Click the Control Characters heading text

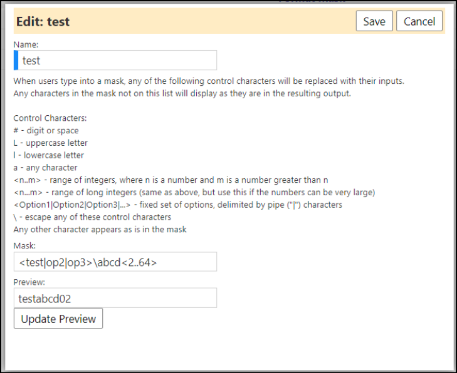(x=50, y=118)
